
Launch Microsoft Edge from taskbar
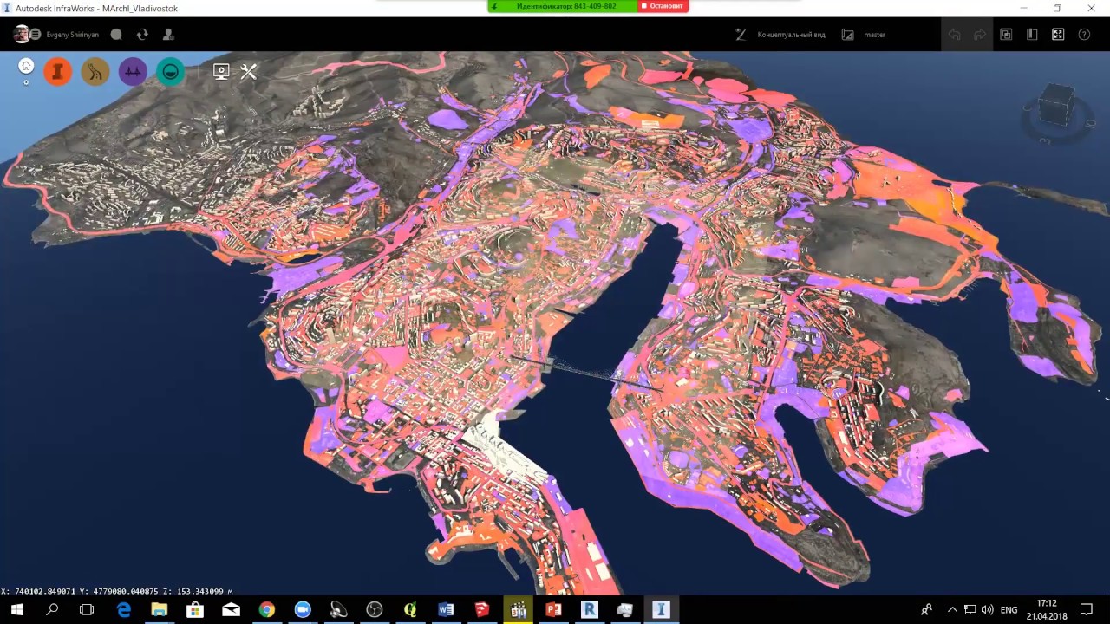123,609
